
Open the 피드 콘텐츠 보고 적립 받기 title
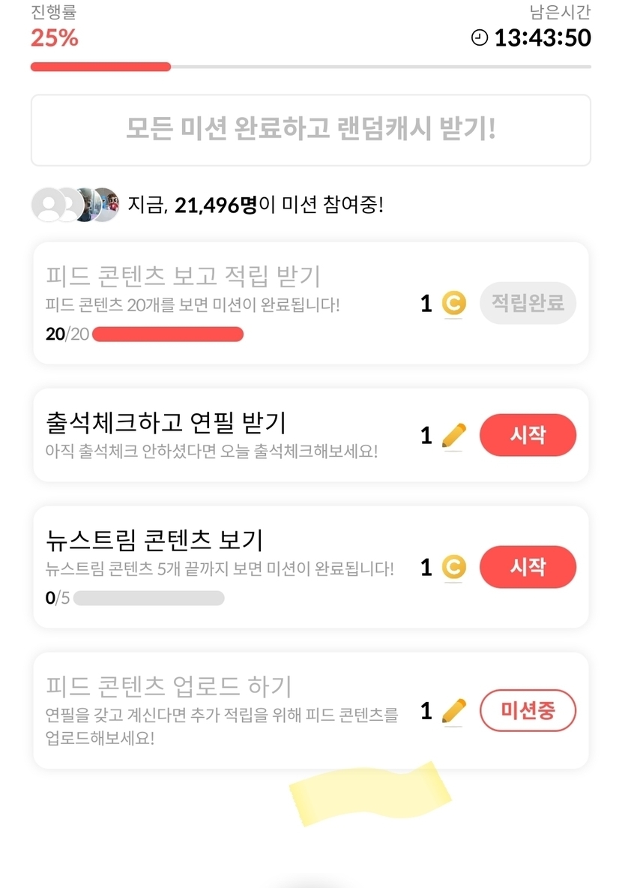pyautogui.click(x=183, y=276)
